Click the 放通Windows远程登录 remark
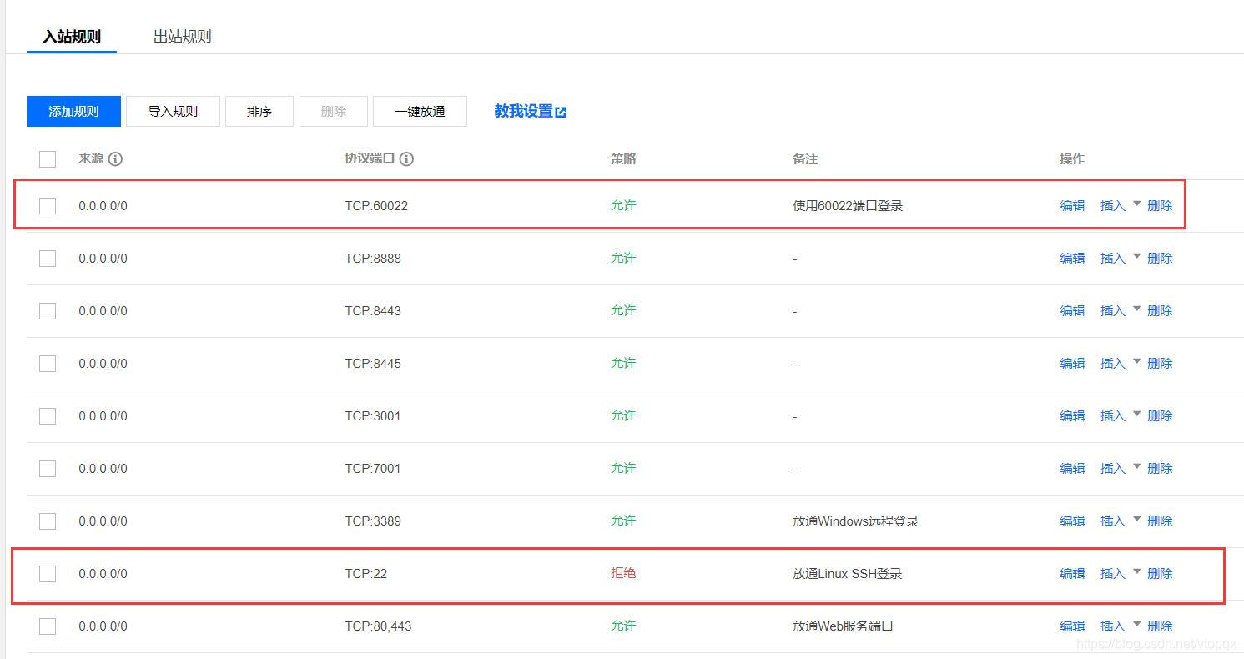 [855, 521]
